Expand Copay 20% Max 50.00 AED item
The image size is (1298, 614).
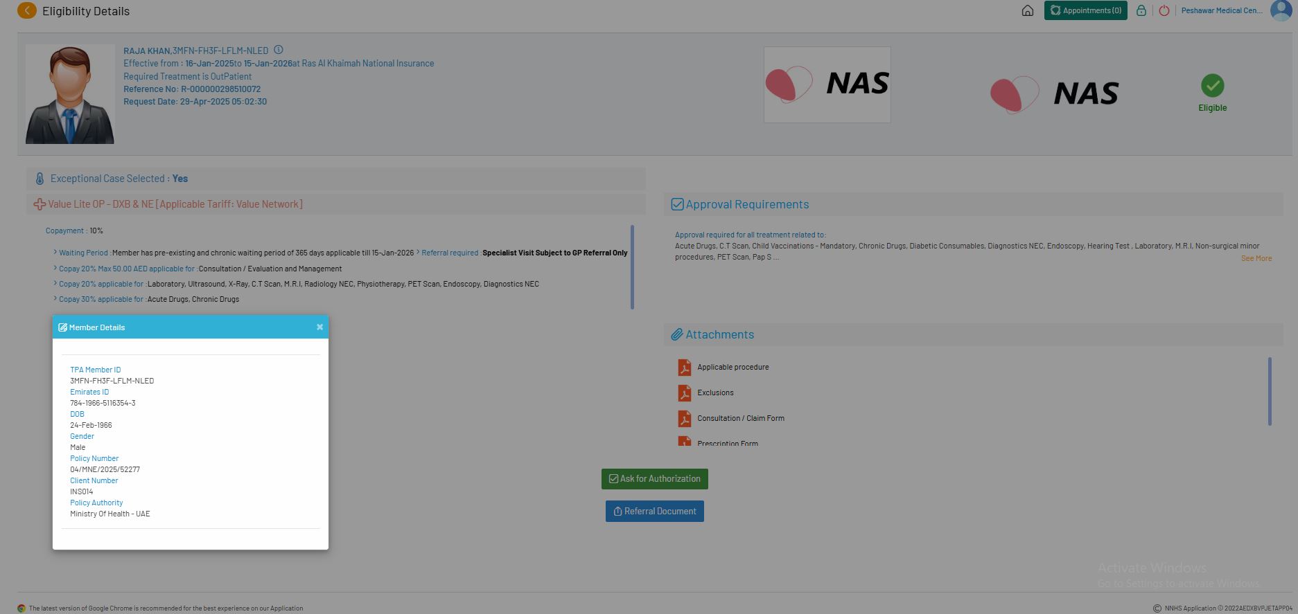coord(126,269)
